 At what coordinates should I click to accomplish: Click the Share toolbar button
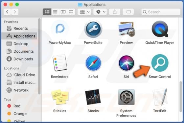click(115, 12)
